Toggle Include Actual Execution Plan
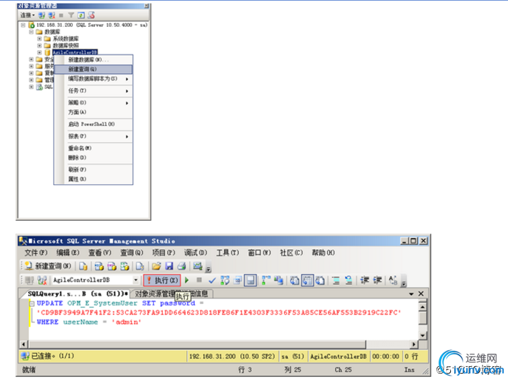 point(266,280)
